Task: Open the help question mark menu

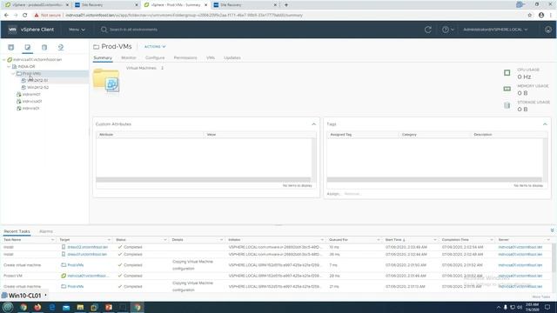Action: 447,30
